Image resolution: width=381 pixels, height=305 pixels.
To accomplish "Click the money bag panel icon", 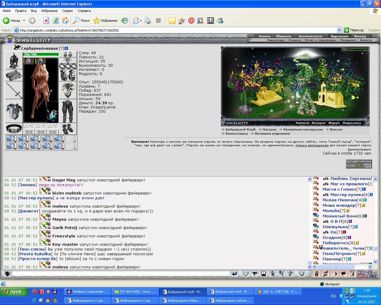I will [317, 273].
